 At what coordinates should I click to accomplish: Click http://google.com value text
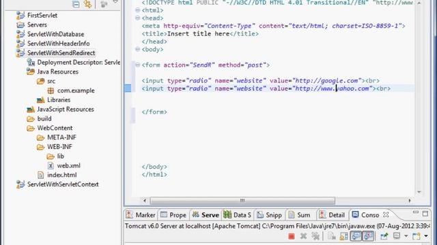coord(326,80)
